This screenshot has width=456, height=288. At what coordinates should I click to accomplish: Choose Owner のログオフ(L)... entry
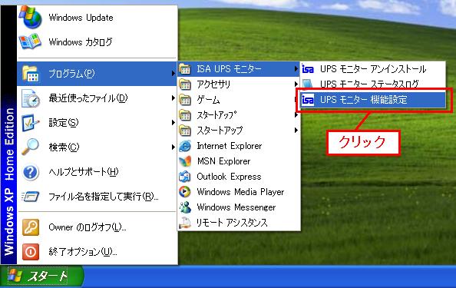click(x=97, y=227)
